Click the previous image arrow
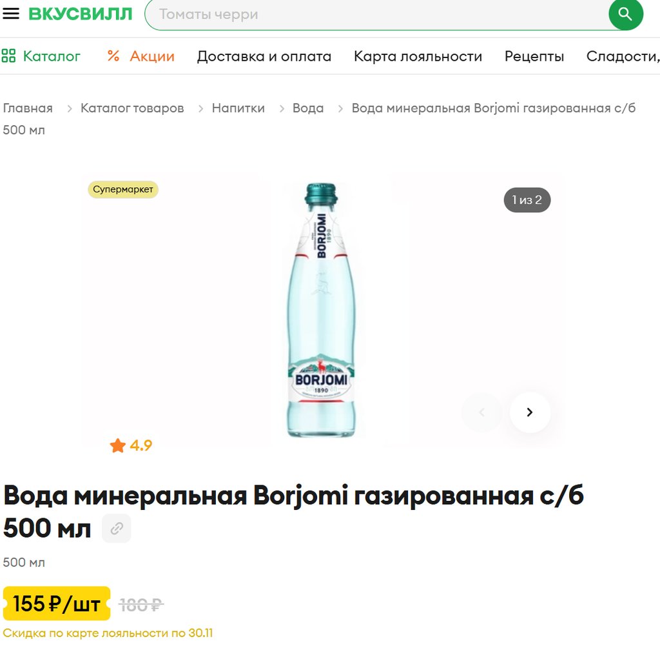Screen dimensions: 660x648 click(481, 412)
